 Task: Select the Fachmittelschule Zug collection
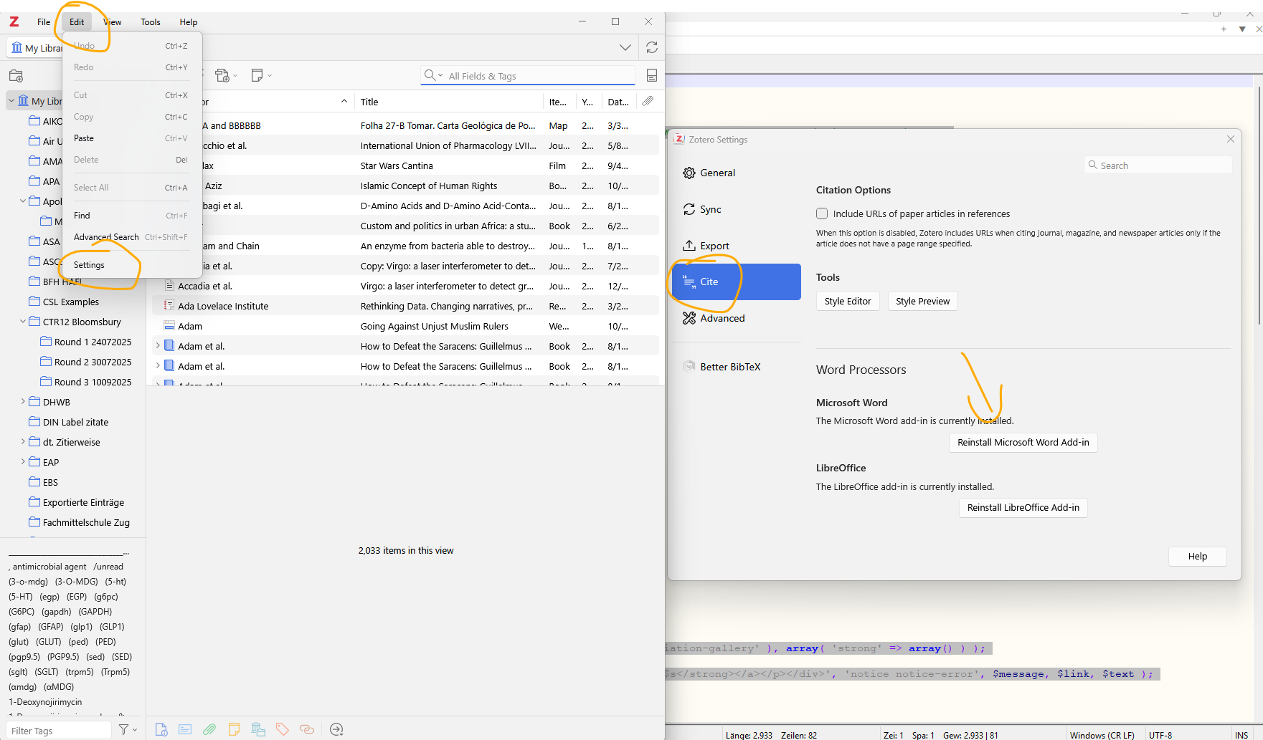tap(86, 522)
